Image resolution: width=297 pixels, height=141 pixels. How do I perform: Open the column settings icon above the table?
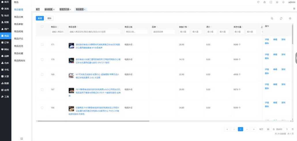[290, 18]
